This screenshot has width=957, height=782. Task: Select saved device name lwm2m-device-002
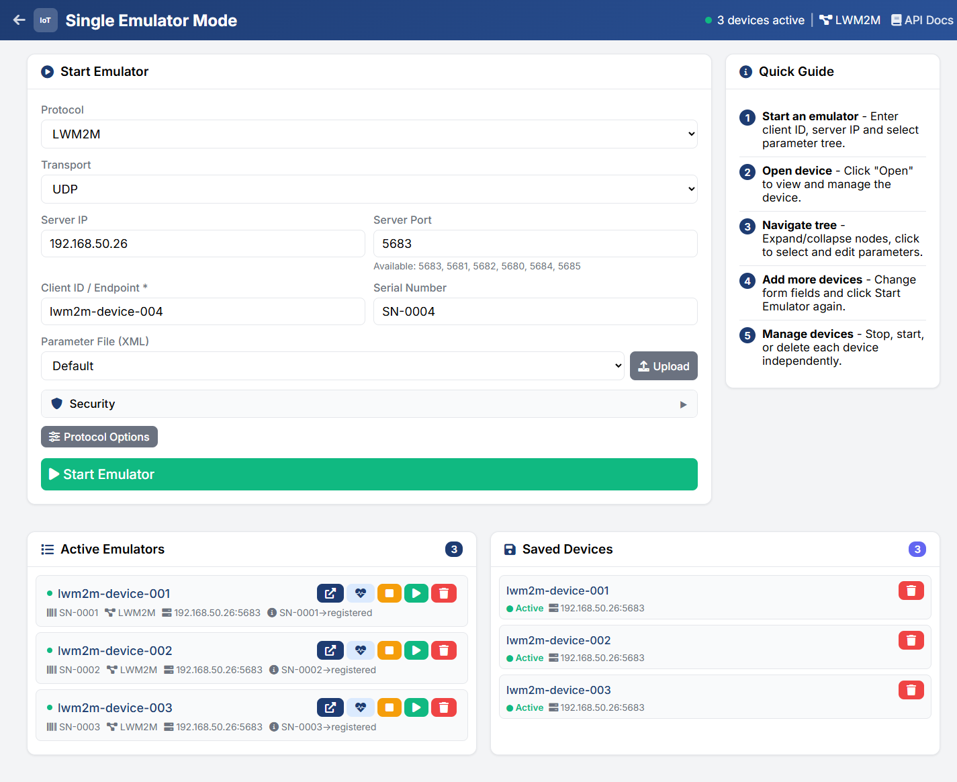click(x=559, y=640)
